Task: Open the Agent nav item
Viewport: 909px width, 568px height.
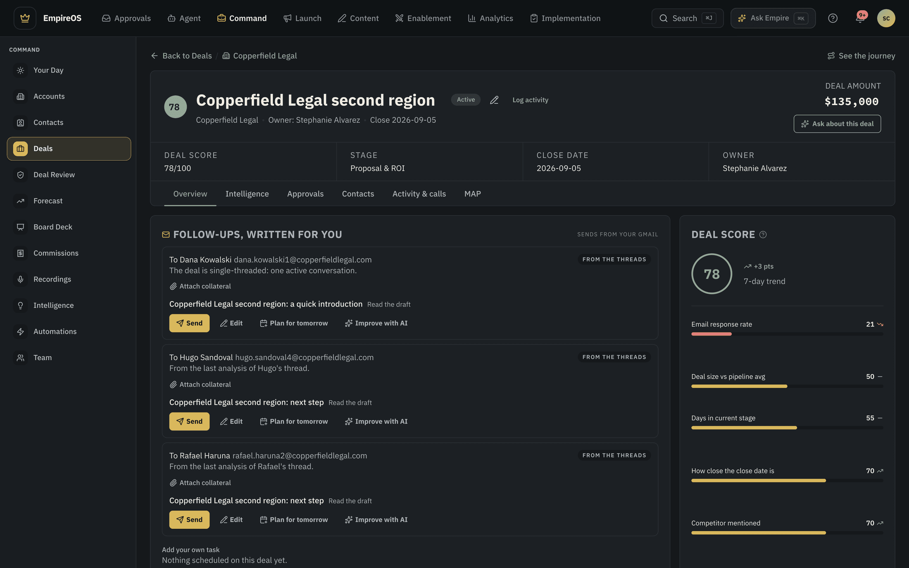Action: pyautogui.click(x=184, y=18)
